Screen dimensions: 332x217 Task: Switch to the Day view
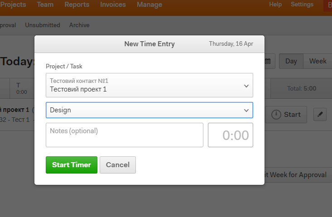[x=291, y=61]
